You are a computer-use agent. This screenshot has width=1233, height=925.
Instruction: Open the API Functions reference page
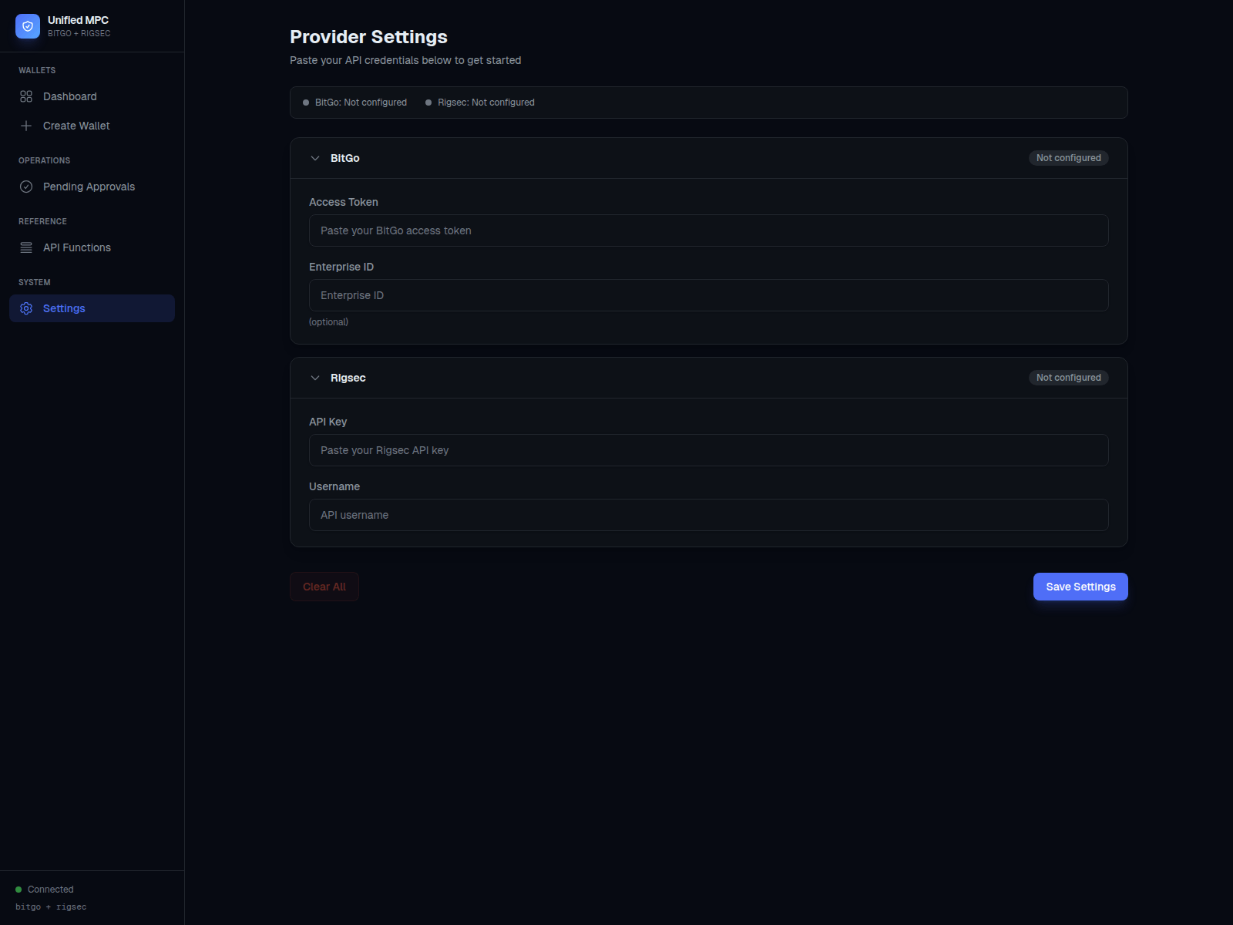click(x=77, y=247)
